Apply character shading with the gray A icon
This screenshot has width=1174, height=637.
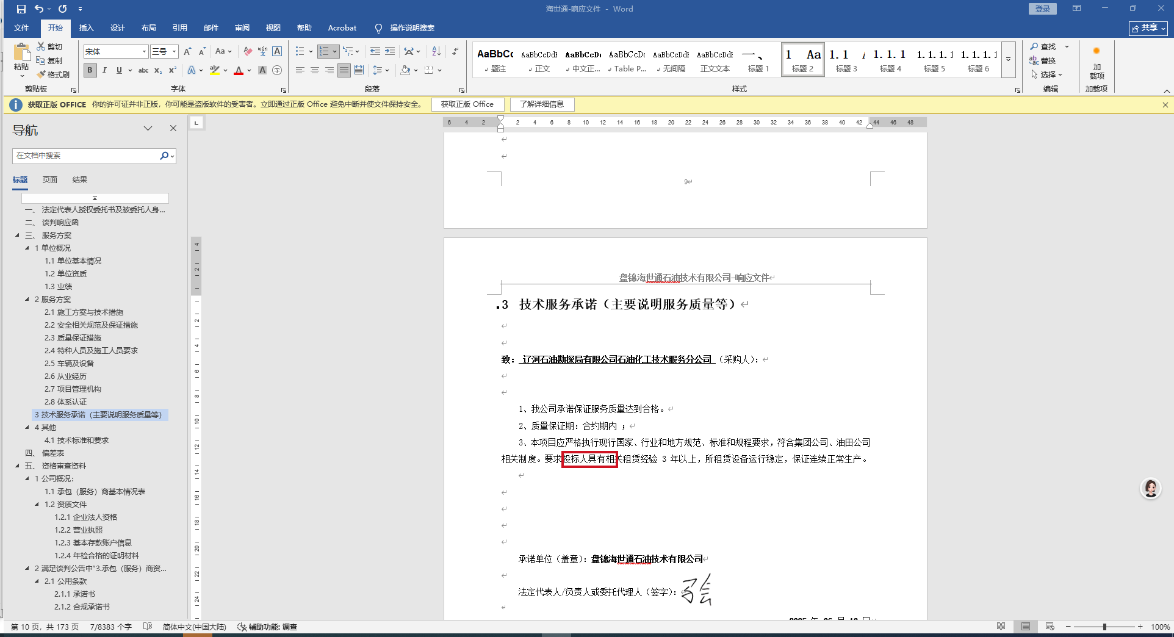click(262, 70)
